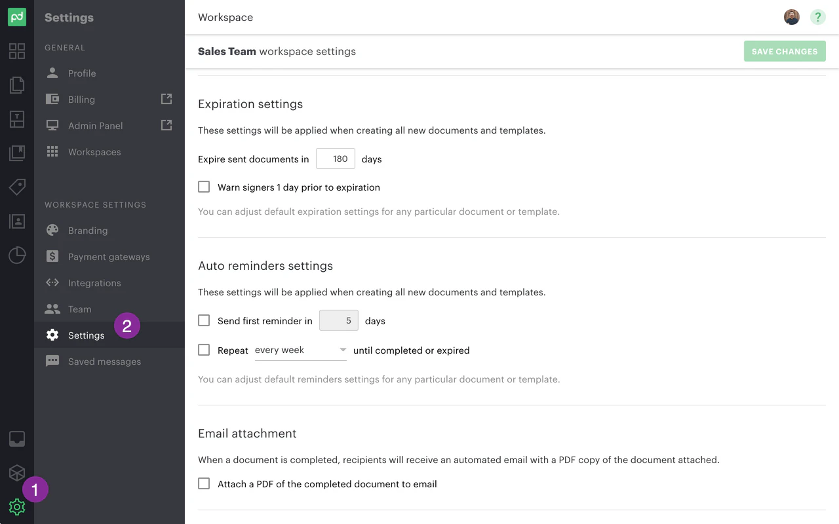Open the 'every week' repeat dropdown
Image resolution: width=839 pixels, height=524 pixels.
point(300,350)
